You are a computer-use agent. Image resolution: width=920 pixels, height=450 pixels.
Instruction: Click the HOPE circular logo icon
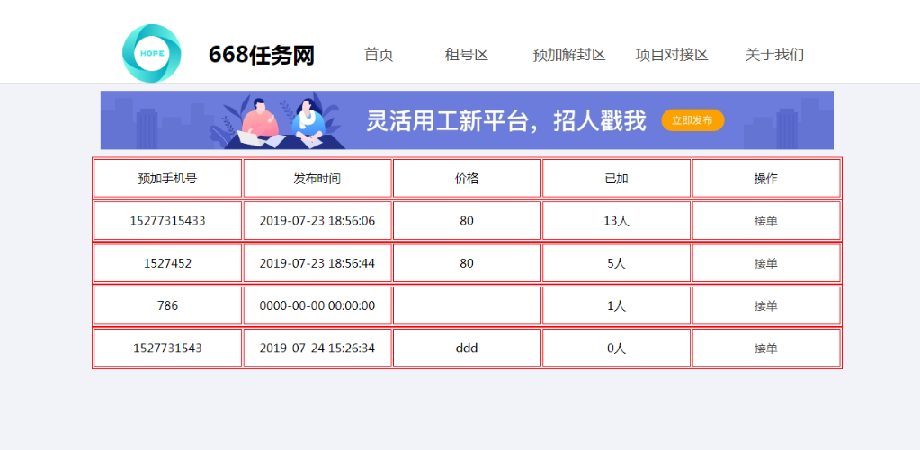pyautogui.click(x=151, y=54)
